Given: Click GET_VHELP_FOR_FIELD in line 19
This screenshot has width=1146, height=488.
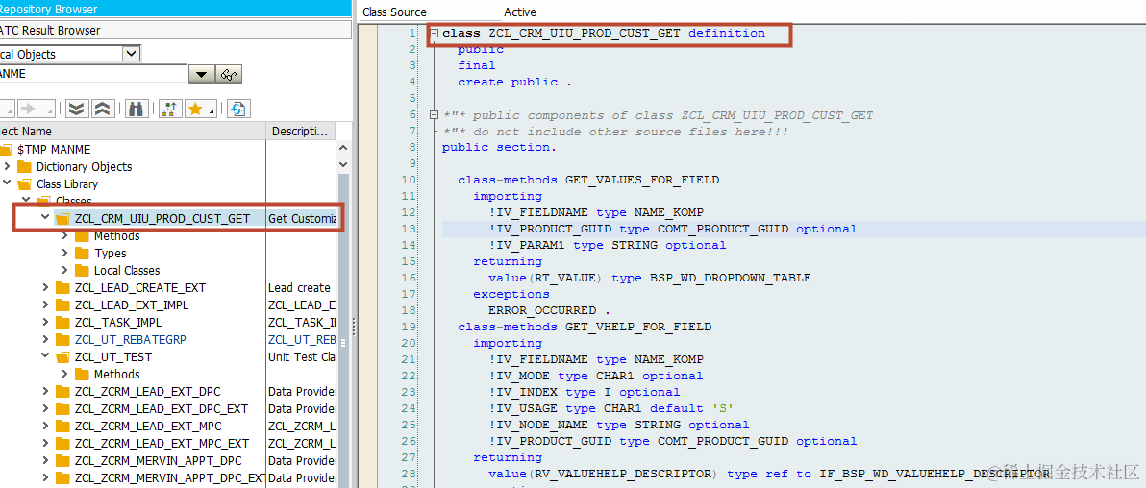Looking at the screenshot, I should pos(638,327).
